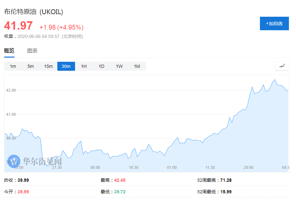Screen dimensions: 296x202
Task: Select the 1m interval
Action: tap(13, 66)
